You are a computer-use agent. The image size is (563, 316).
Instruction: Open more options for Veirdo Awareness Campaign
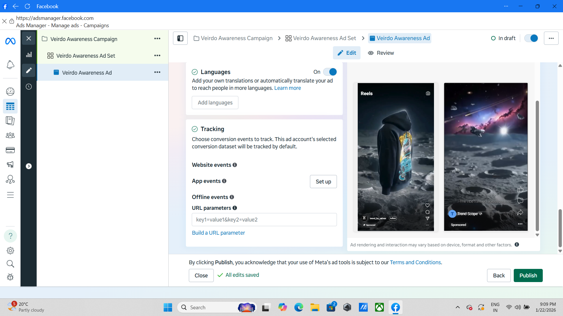pyautogui.click(x=157, y=39)
